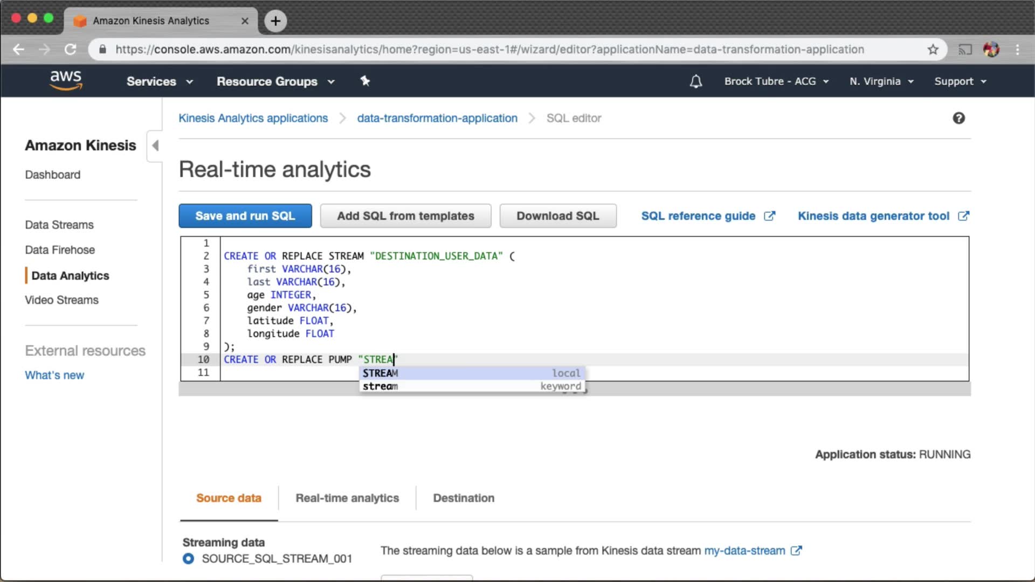Bookmark page with the star icon
Image resolution: width=1035 pixels, height=582 pixels.
pyautogui.click(x=933, y=50)
